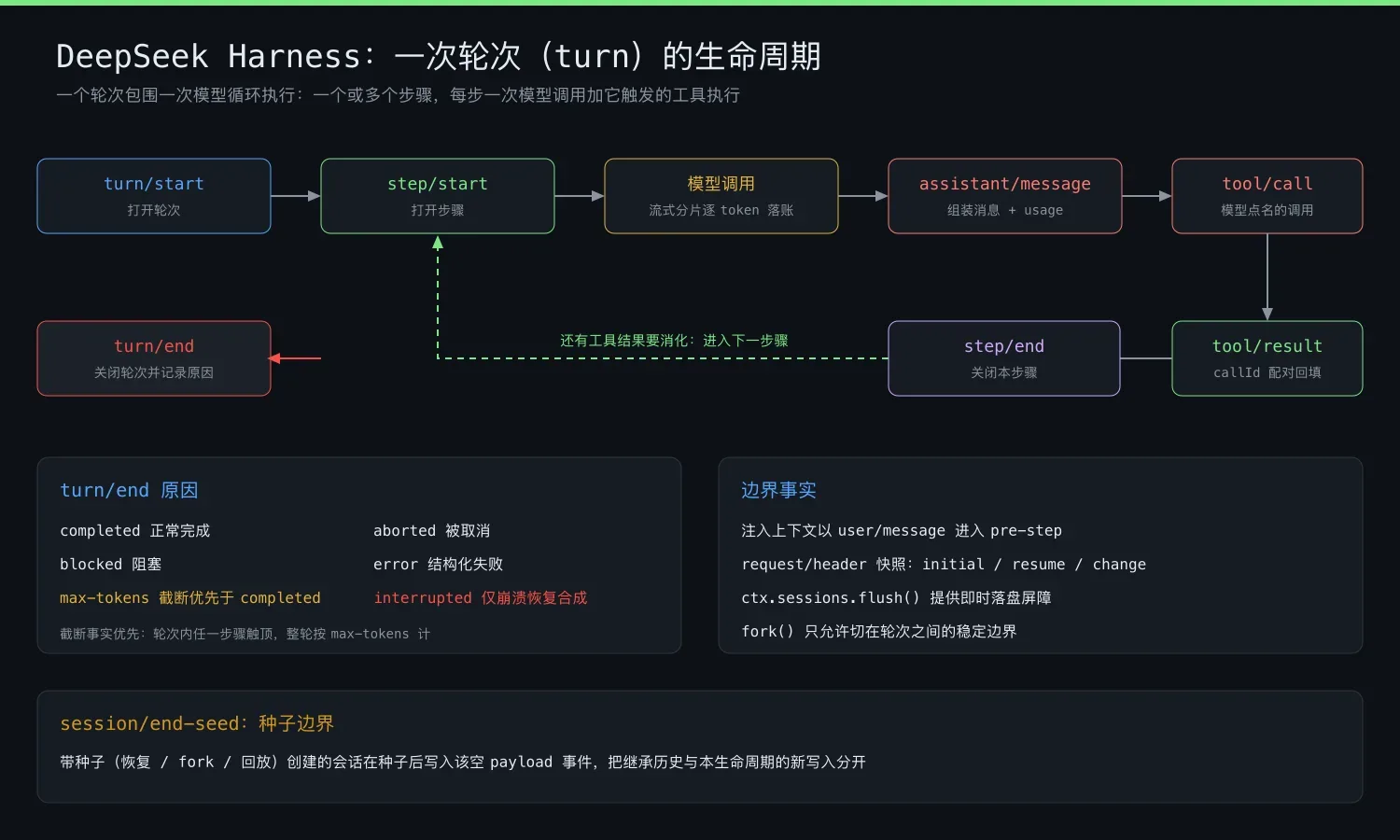Image resolution: width=1400 pixels, height=840 pixels.
Task: Click the footnote starting "截断事实优先"
Action: 245,634
